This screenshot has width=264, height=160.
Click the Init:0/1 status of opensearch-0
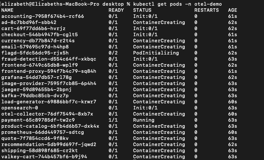(x=145, y=108)
